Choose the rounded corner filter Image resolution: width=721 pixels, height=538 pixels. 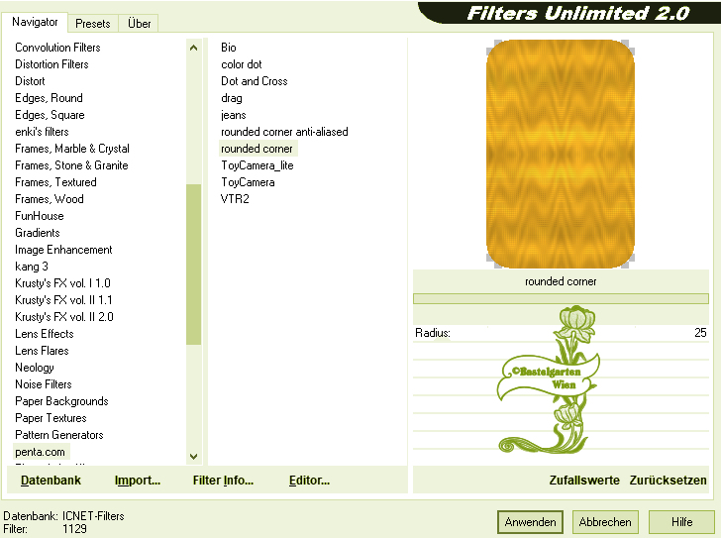(257, 149)
